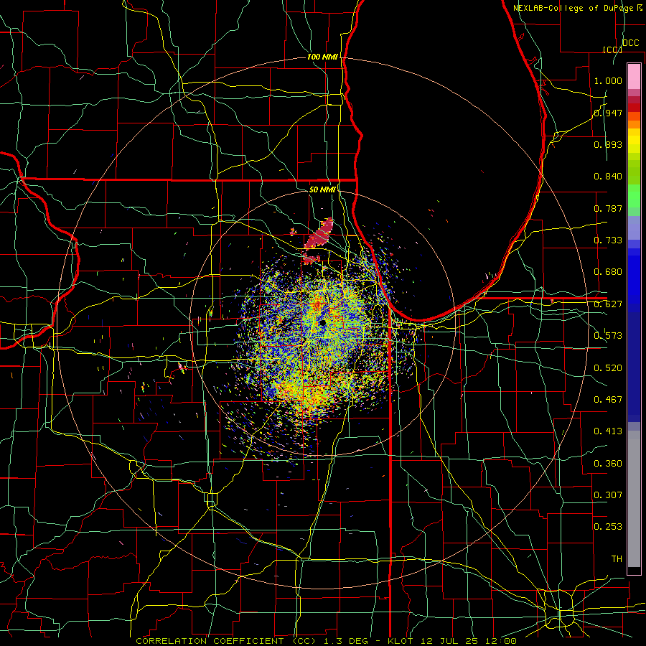646x646 pixels.
Task: Select the 0.627 scale value
Action: click(608, 304)
